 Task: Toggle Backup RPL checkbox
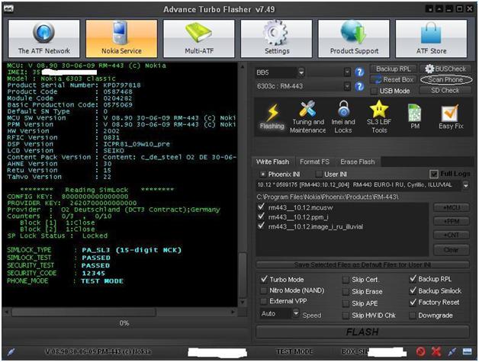coord(413,279)
